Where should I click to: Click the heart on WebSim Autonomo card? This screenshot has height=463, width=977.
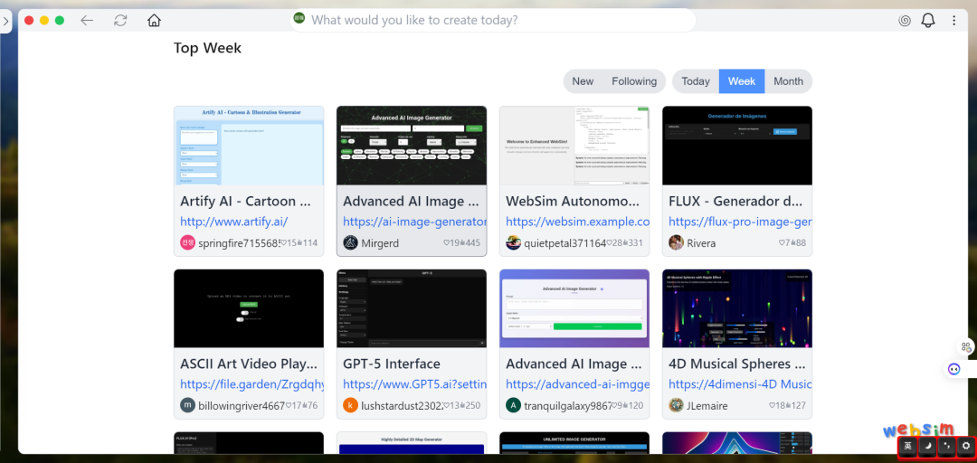point(609,243)
